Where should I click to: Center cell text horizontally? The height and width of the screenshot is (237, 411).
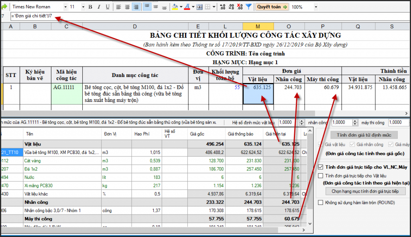click(x=127, y=7)
